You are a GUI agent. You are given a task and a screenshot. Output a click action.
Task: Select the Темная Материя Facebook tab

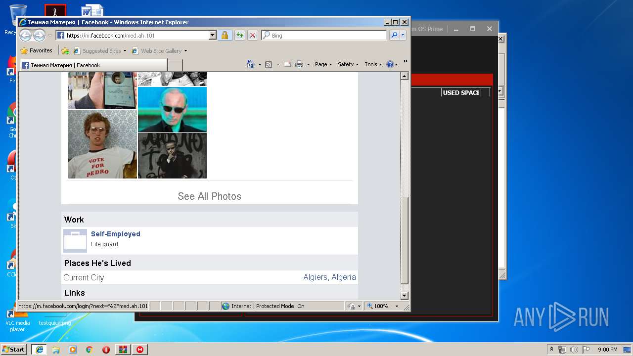tap(93, 65)
